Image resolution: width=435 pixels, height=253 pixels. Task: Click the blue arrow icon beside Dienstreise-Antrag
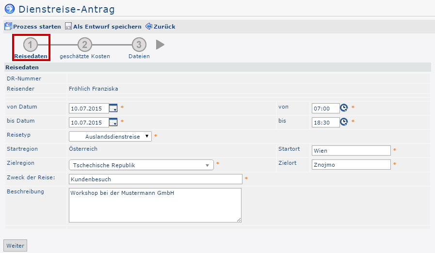coord(9,9)
